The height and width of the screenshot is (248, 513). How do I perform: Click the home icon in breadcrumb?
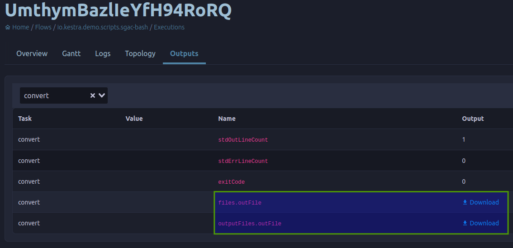8,28
